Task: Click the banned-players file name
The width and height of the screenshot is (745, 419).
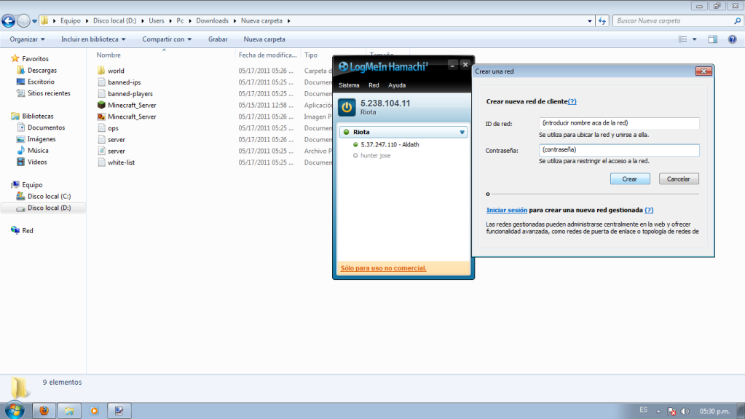Action: click(130, 94)
